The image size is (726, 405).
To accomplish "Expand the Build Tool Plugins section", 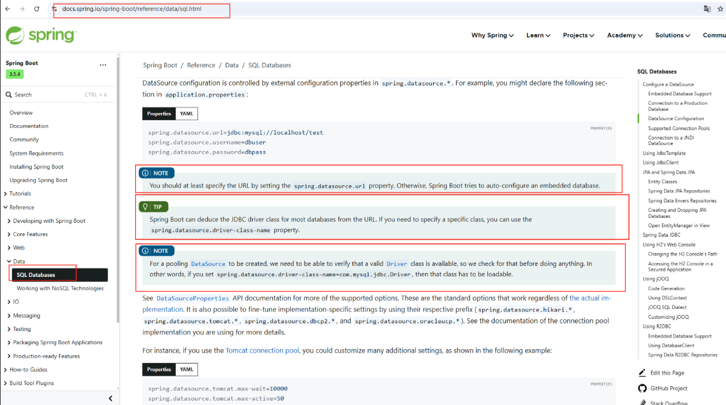I will [6, 383].
